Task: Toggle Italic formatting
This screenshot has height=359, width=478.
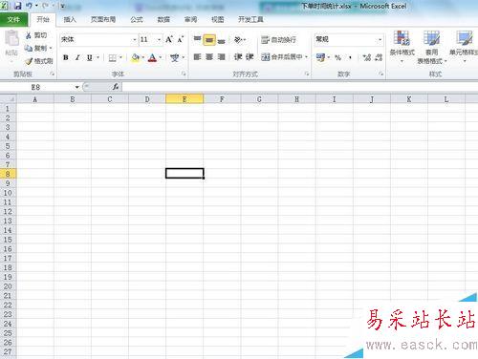Action: click(77, 57)
